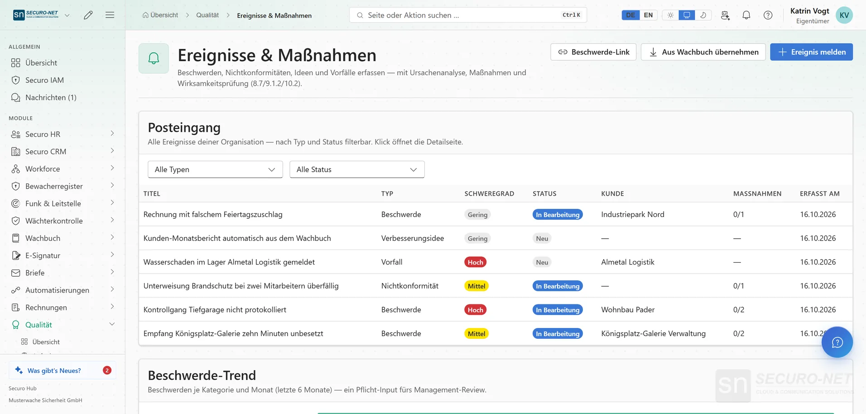Open the notifications bell icon

746,15
